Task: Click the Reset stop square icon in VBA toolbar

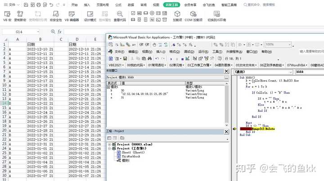Action: coord(182,59)
